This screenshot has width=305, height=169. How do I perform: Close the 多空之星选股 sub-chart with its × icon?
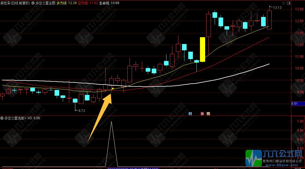pyautogui.click(x=25, y=118)
